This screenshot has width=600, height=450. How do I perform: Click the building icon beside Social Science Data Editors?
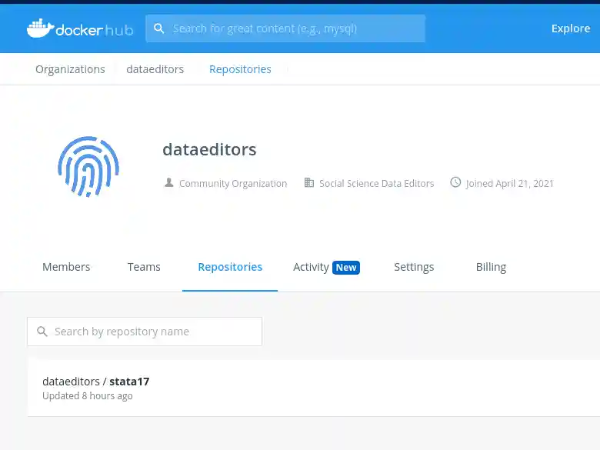click(x=308, y=182)
